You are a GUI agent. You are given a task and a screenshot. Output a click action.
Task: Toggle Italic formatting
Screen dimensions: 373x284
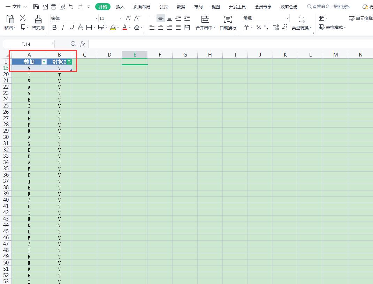coord(63,27)
